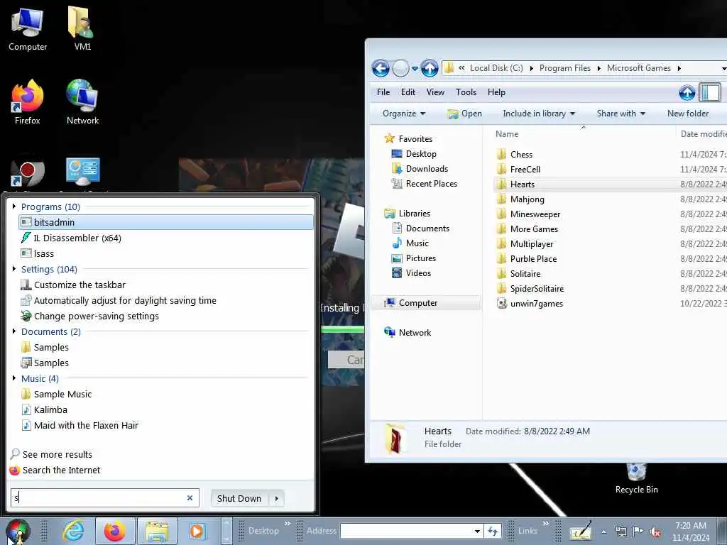The width and height of the screenshot is (727, 545).
Task: Select Maid with the Flaxen Hair result
Action: point(166,426)
